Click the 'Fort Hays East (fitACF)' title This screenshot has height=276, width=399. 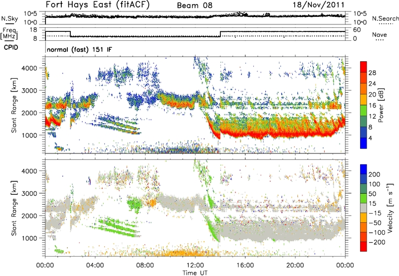(x=98, y=5)
